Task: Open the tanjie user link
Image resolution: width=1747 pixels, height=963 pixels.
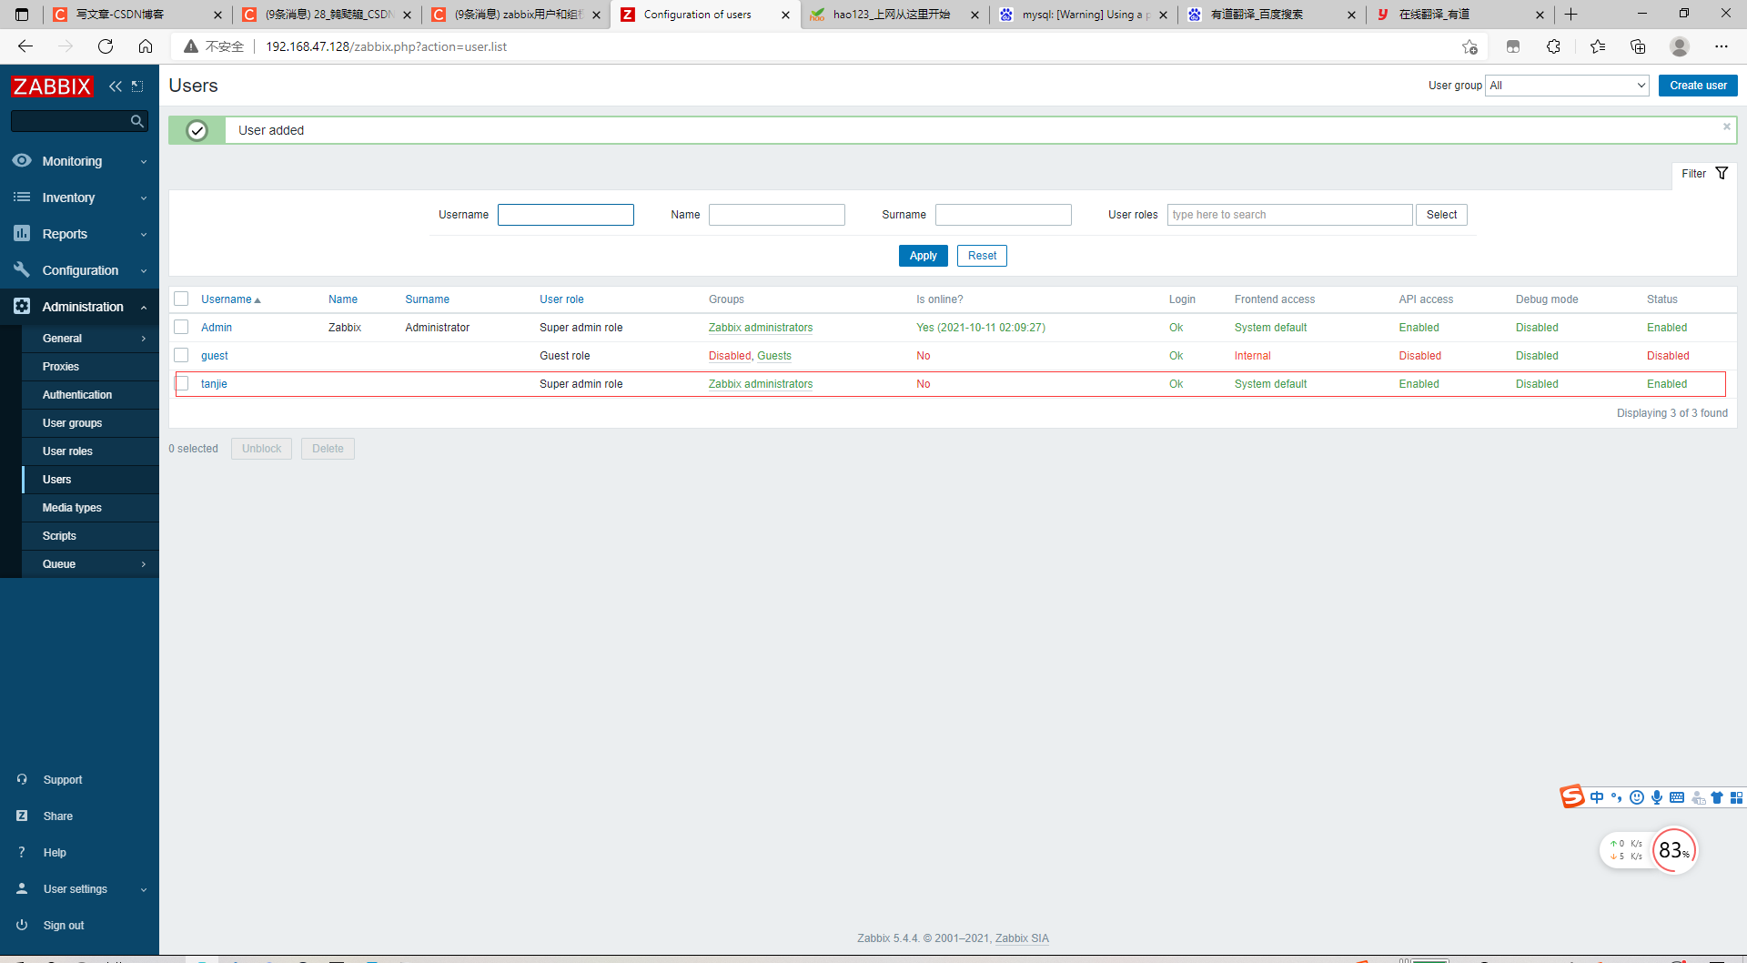Action: (214, 384)
